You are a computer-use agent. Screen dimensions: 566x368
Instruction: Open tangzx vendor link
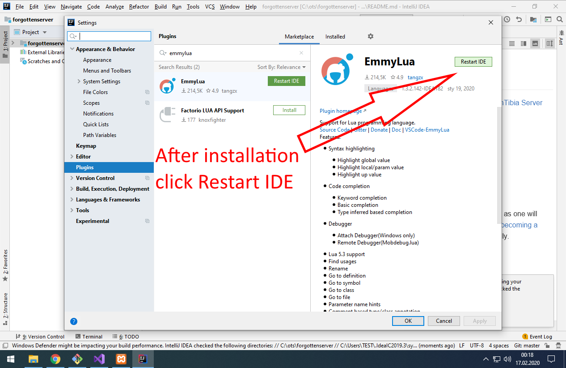pyautogui.click(x=415, y=77)
